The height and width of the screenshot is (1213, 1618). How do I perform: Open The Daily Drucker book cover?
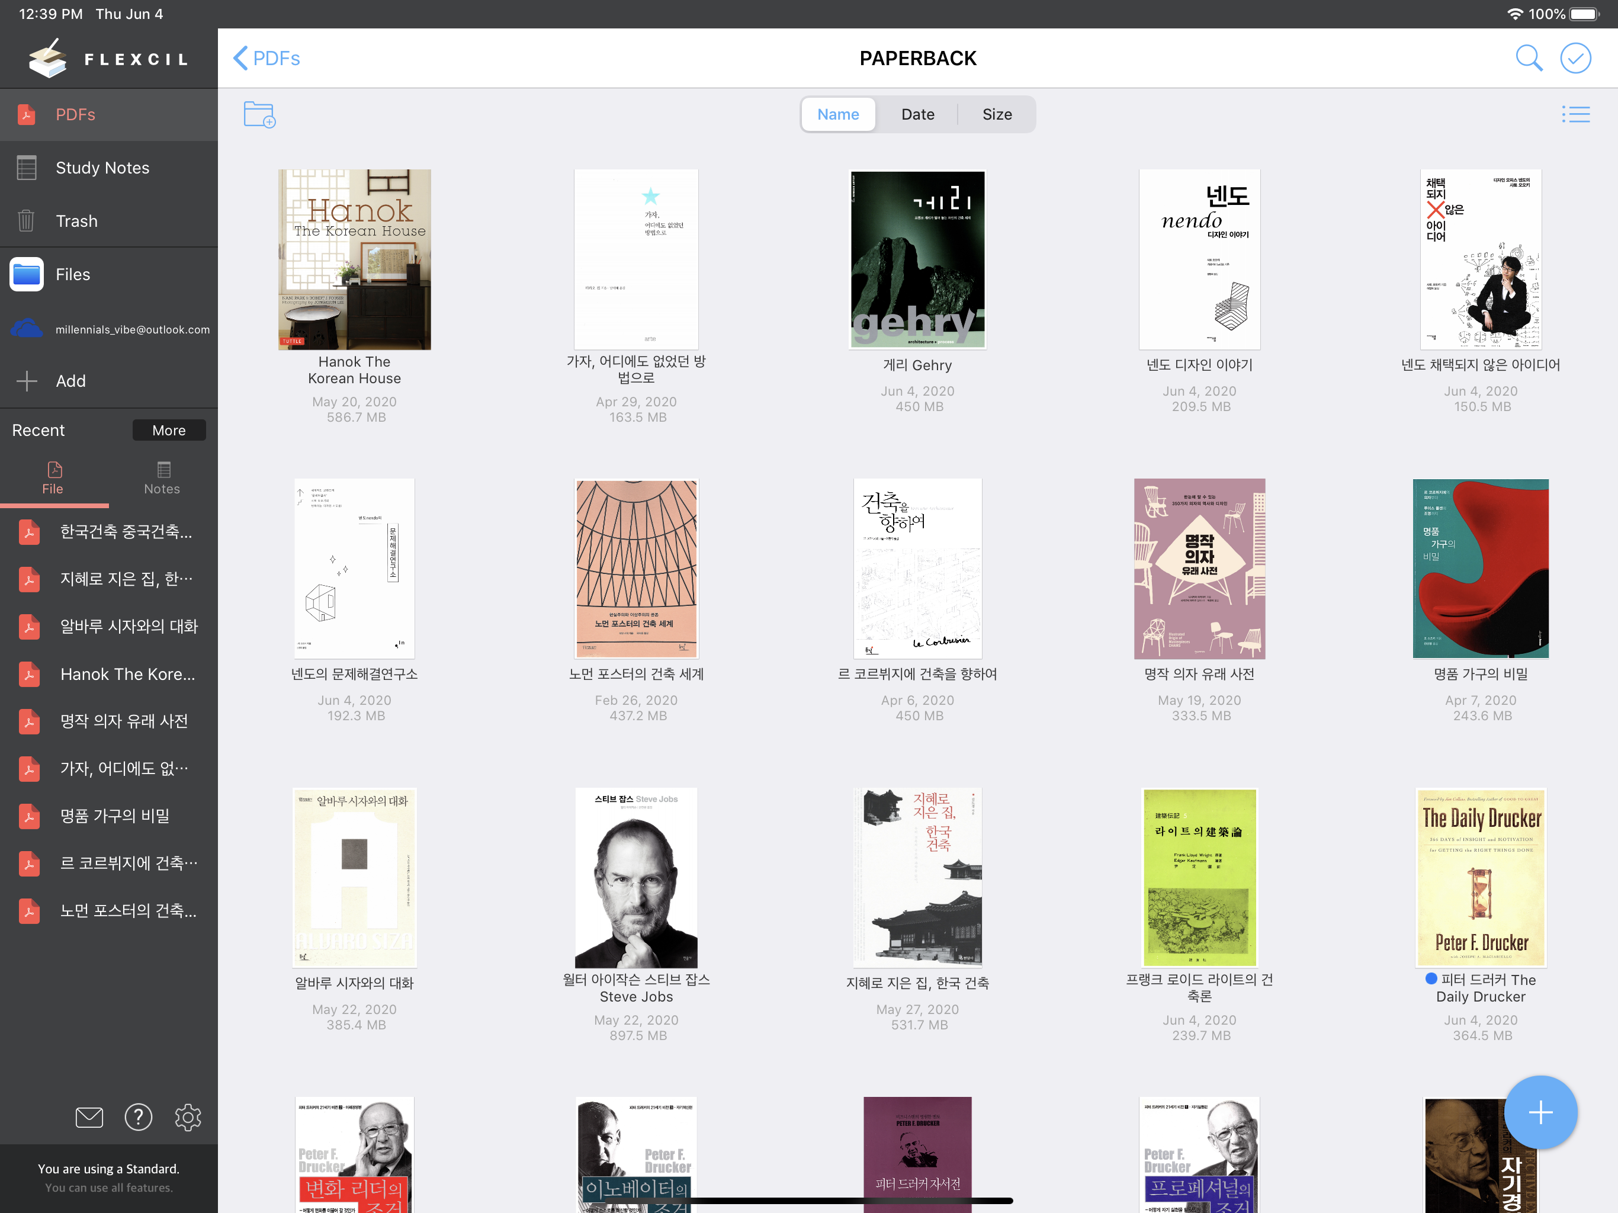(x=1481, y=878)
